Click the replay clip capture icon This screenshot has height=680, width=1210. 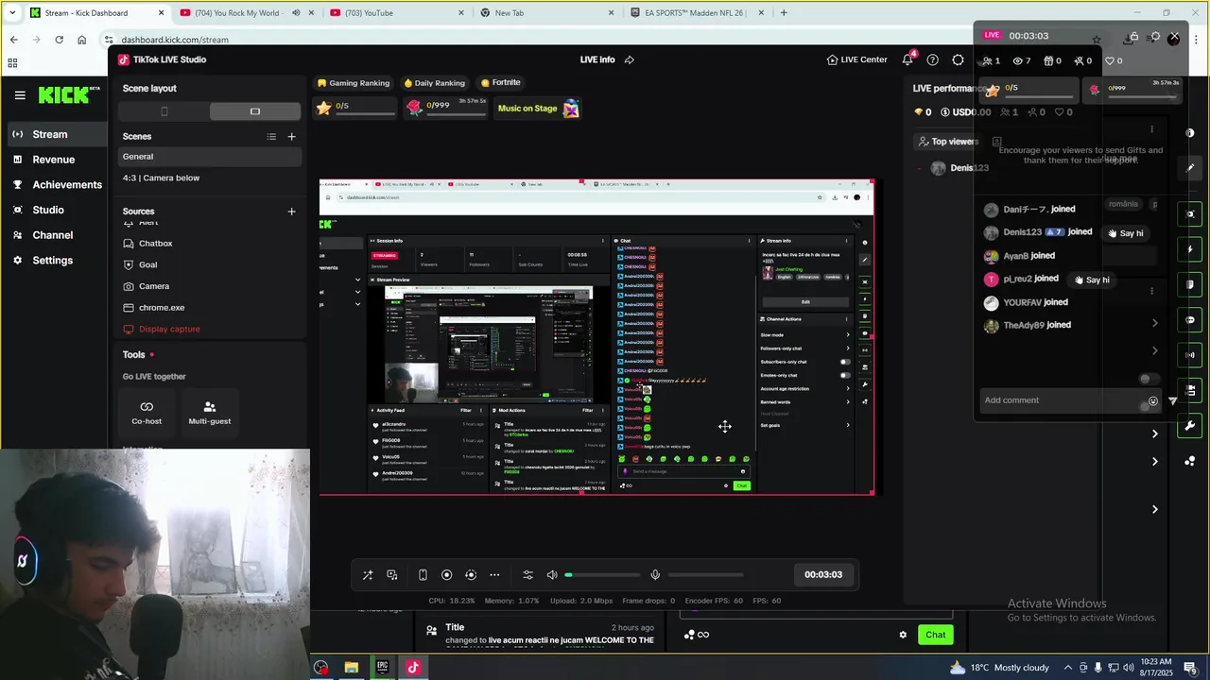[471, 575]
